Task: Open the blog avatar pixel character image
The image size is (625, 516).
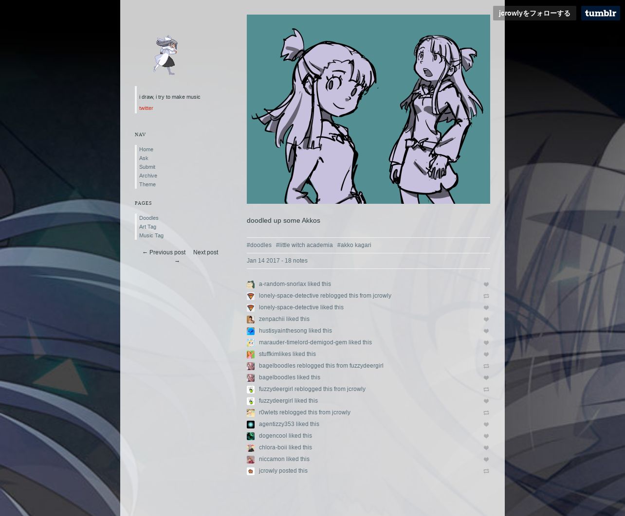Action: (165, 54)
